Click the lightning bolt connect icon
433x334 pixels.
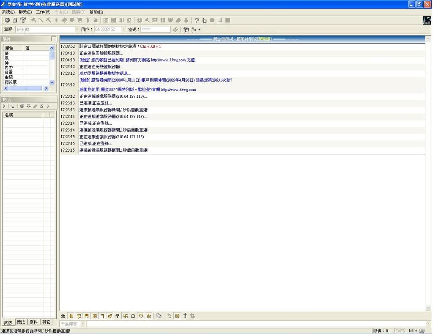click(x=175, y=30)
